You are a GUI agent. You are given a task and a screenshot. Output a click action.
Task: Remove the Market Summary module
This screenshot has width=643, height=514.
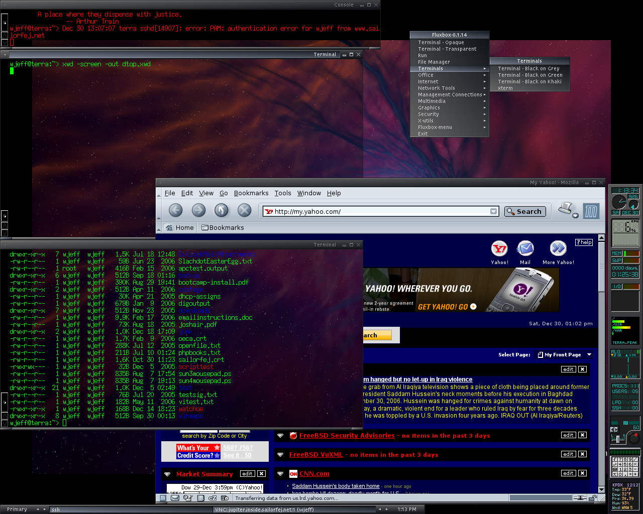[x=261, y=474]
